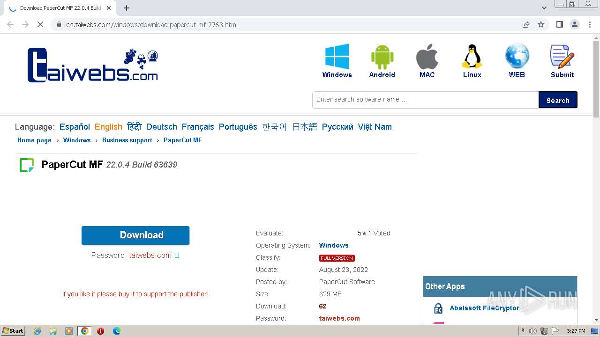Switch language to Español

[75, 127]
